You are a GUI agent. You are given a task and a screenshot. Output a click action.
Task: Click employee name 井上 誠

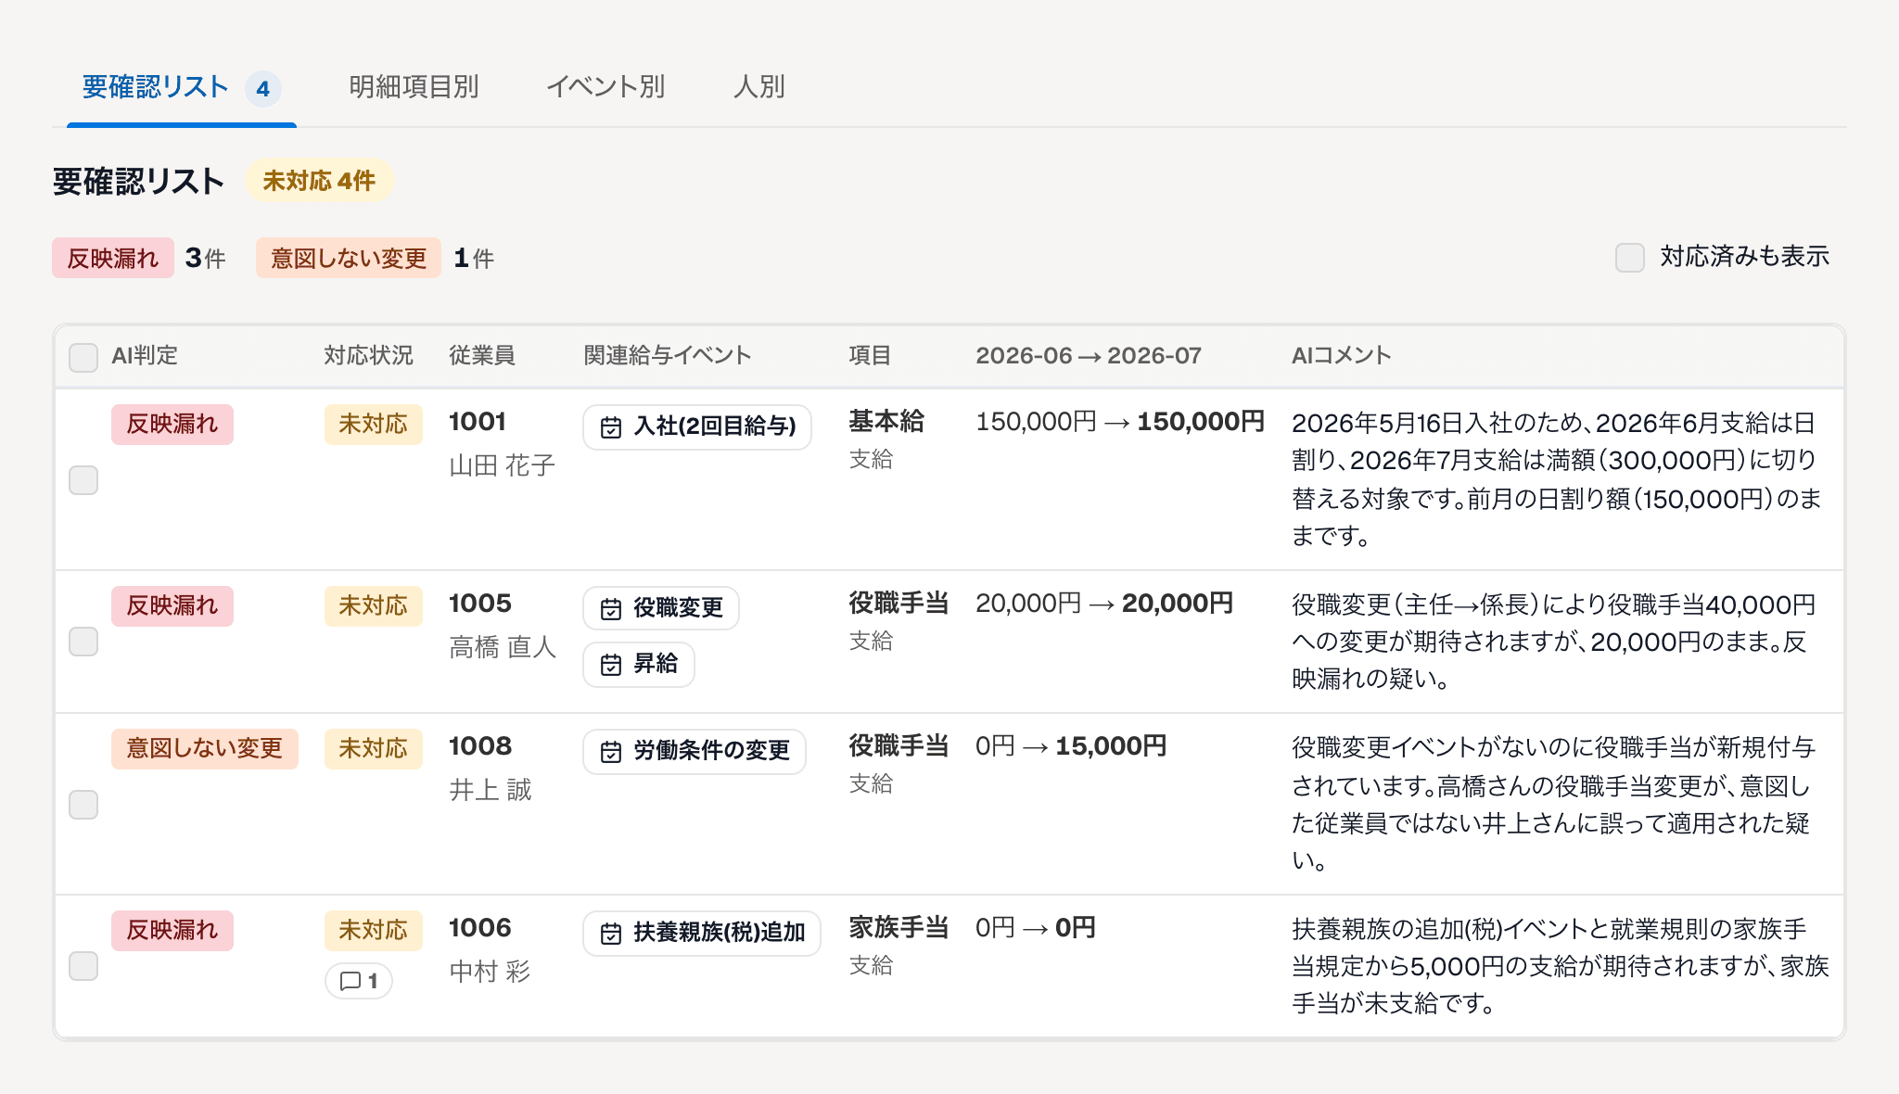click(491, 790)
